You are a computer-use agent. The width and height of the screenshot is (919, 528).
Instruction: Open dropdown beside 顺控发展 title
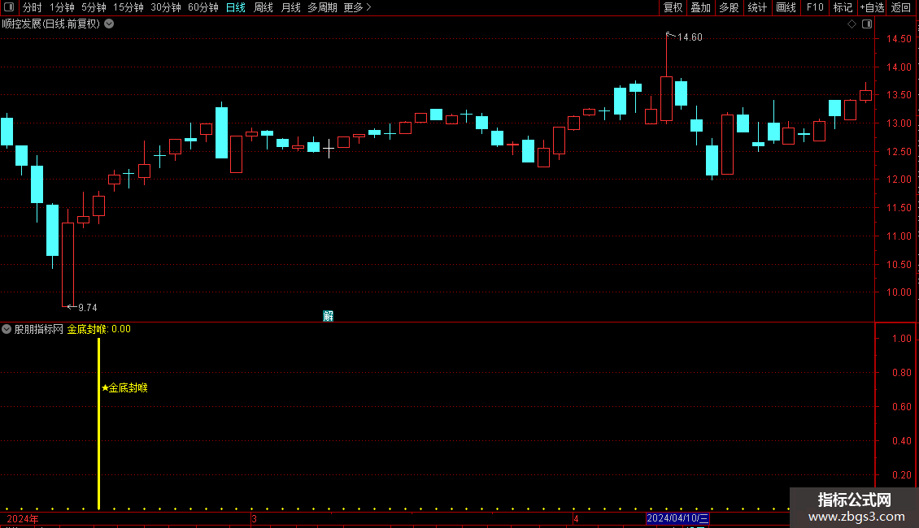109,24
